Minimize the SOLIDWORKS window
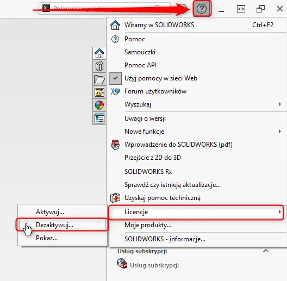 coord(221,11)
